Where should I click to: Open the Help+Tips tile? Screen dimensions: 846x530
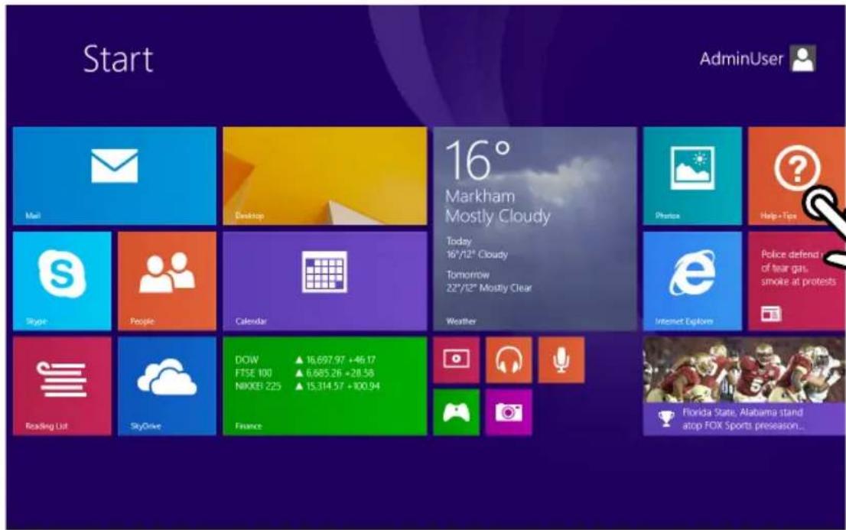coord(797,176)
